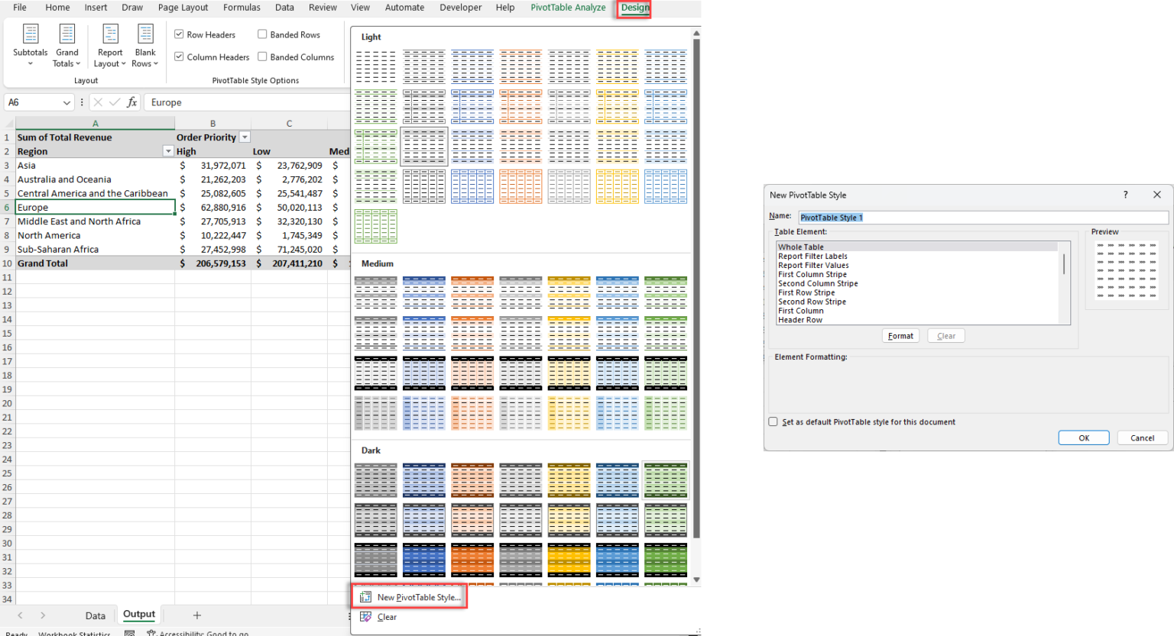Select the Data sheet tab
1174x636 pixels.
95,615
